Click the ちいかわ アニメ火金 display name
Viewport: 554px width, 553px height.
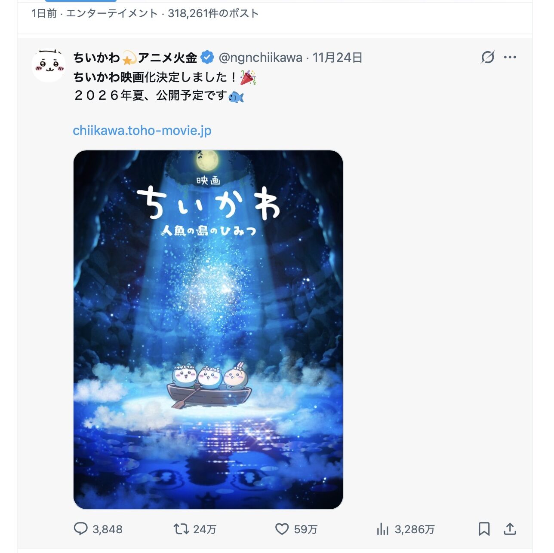[x=135, y=57]
